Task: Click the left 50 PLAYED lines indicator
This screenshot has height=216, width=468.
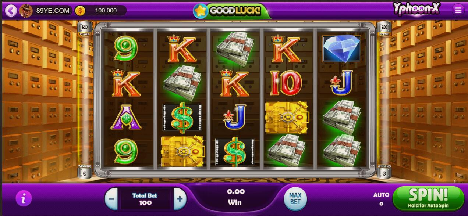Action: (x=85, y=29)
